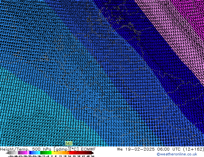
Task: Pick the bright red legend swatch at 24
Action: [x=70, y=153]
